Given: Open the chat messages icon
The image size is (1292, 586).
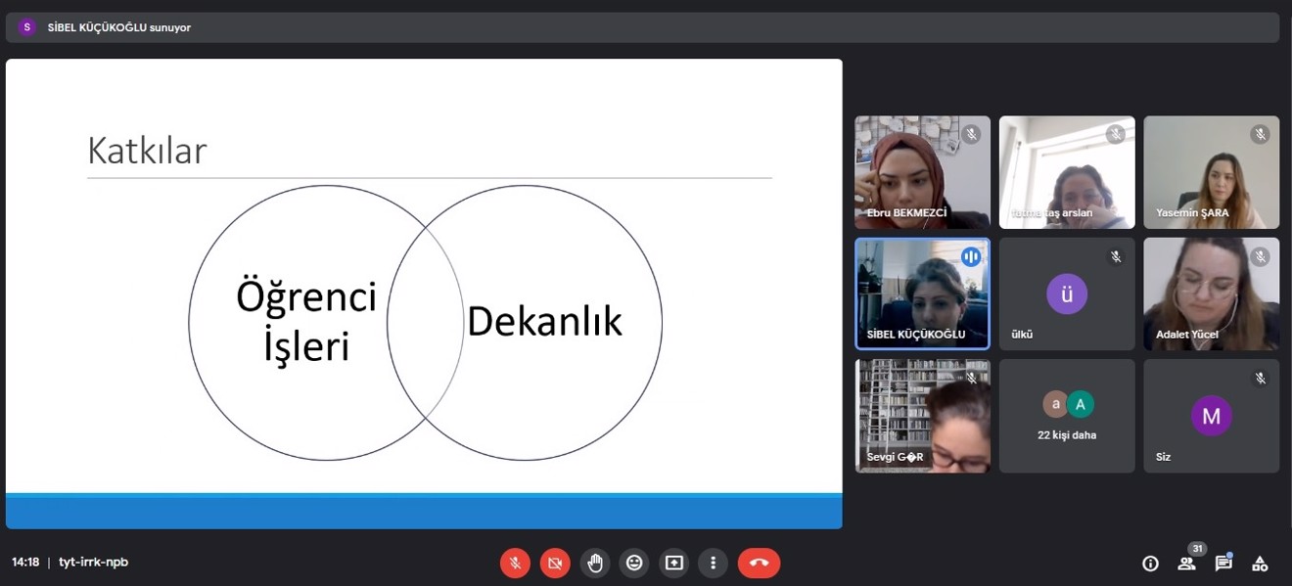Looking at the screenshot, I should pyautogui.click(x=1223, y=563).
